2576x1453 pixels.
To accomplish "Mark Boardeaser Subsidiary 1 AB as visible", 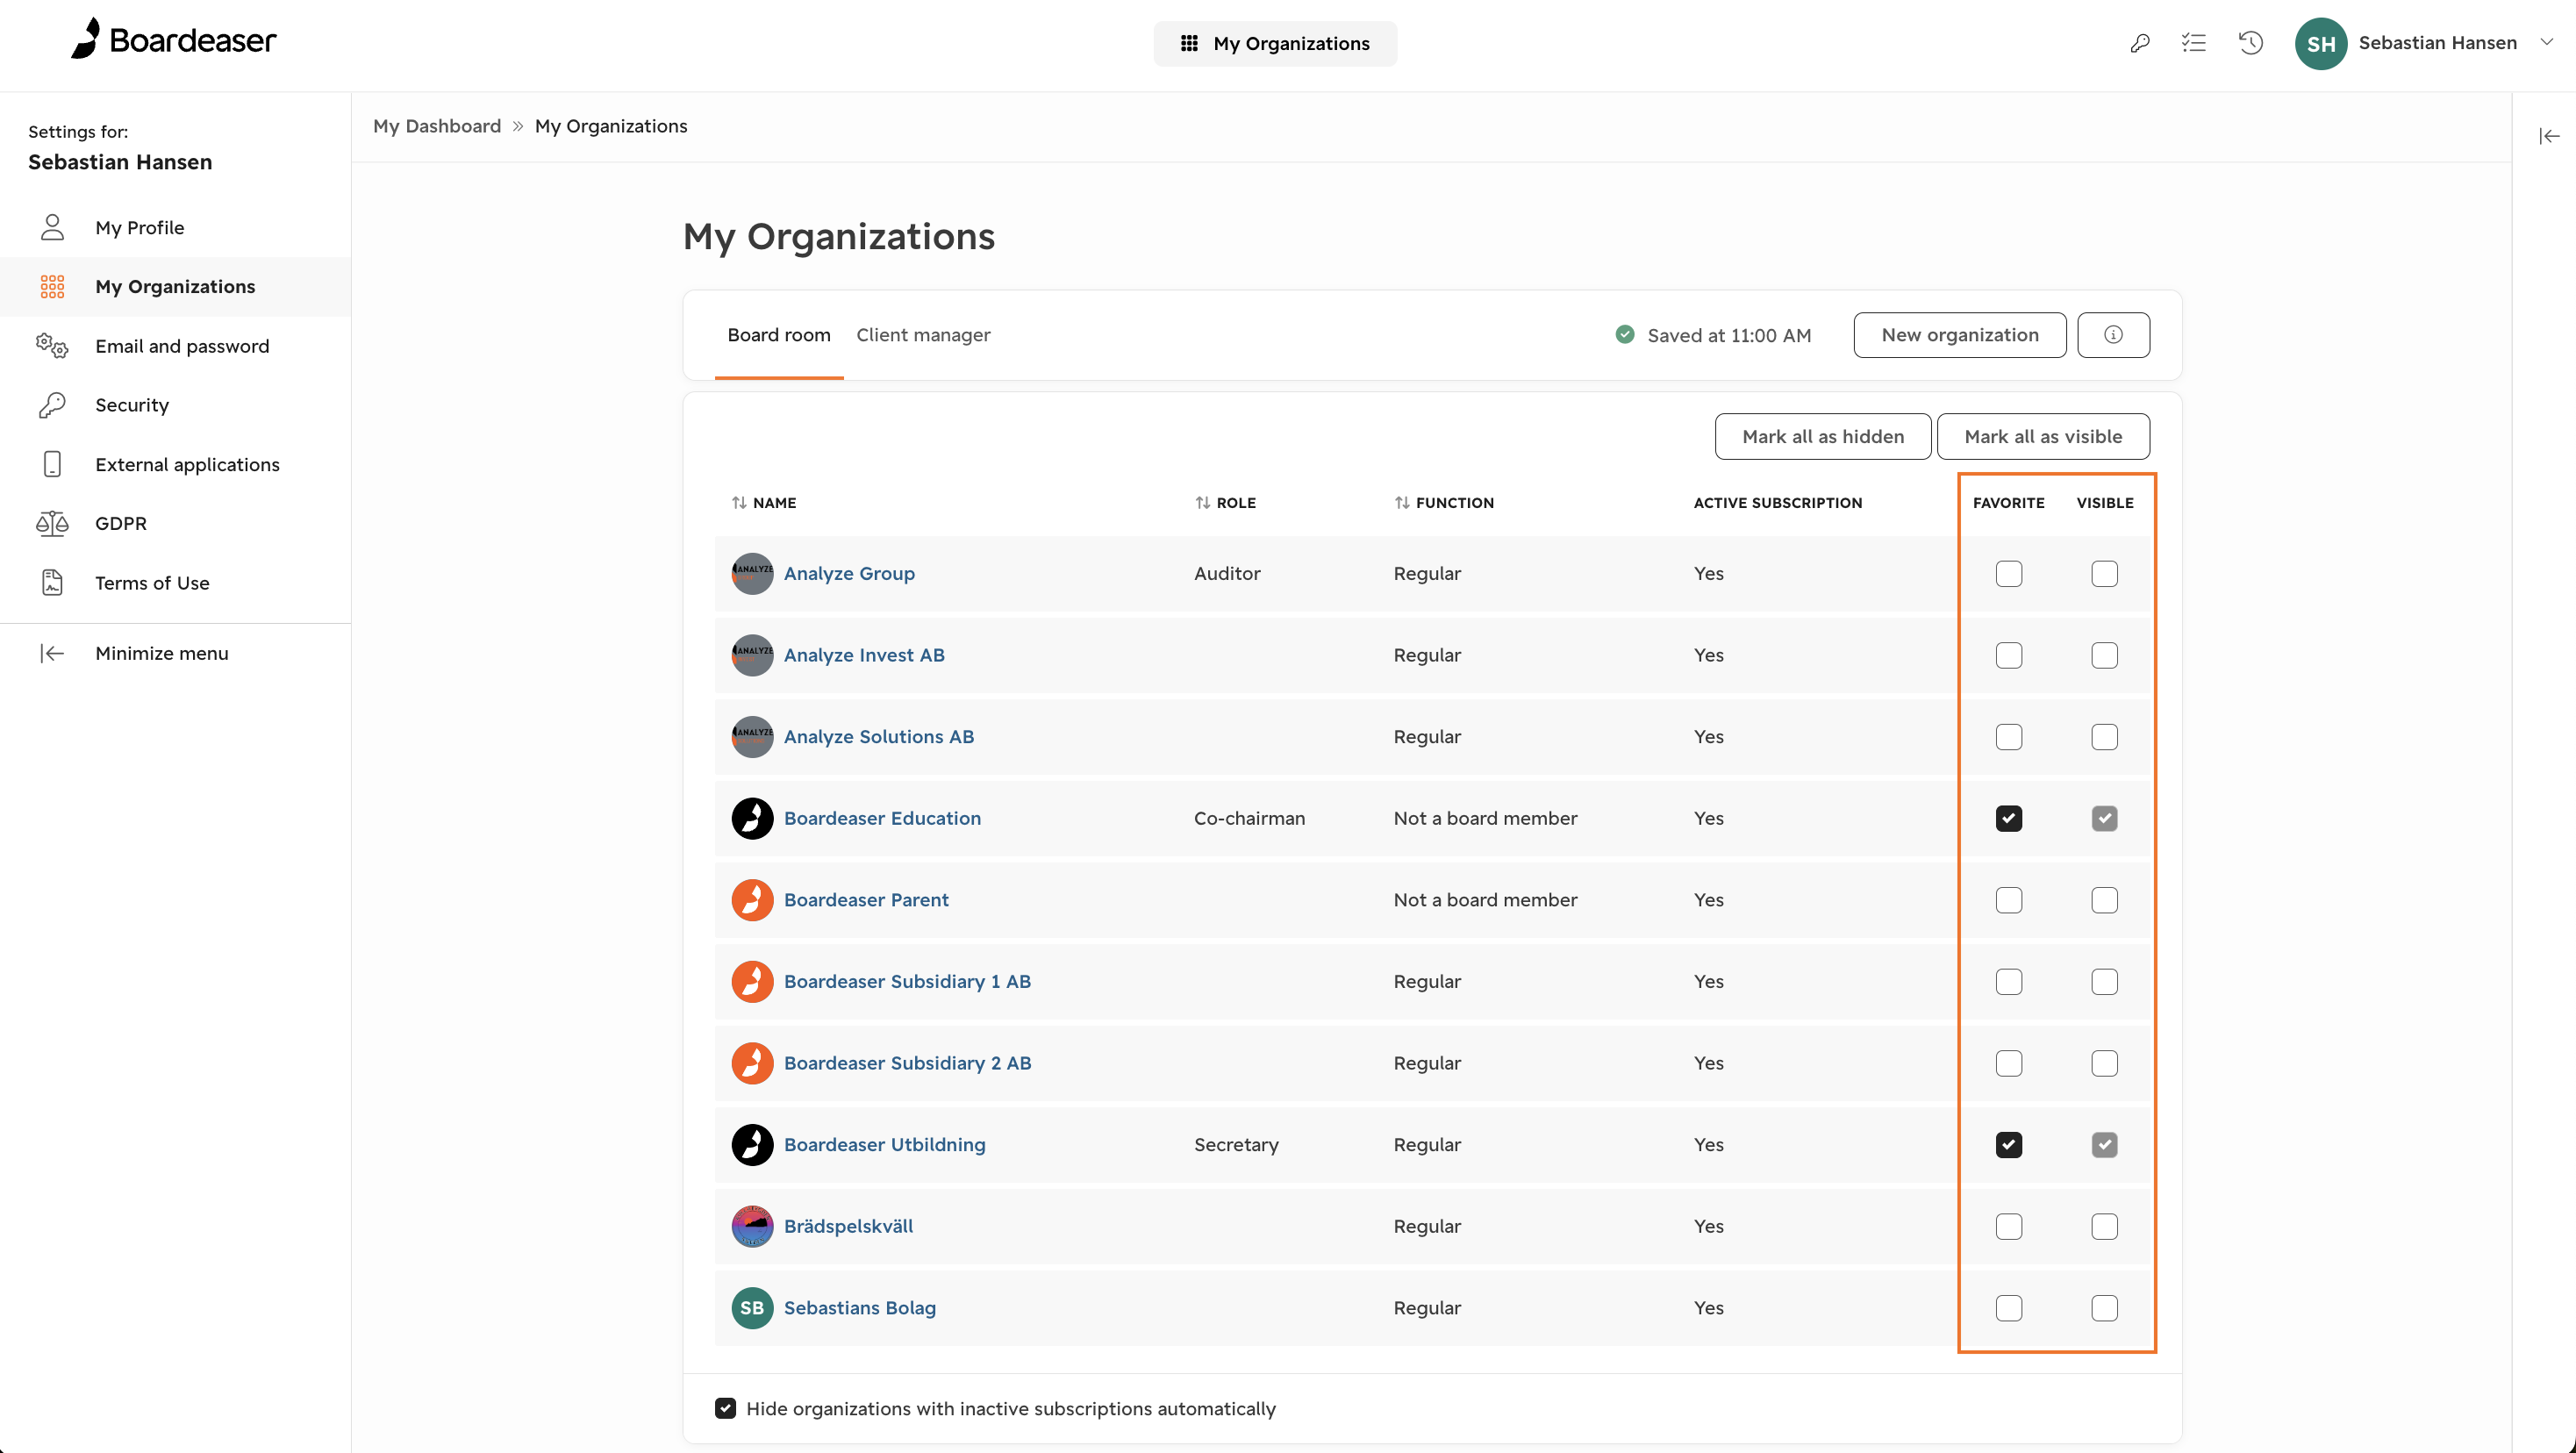I will (x=2104, y=982).
